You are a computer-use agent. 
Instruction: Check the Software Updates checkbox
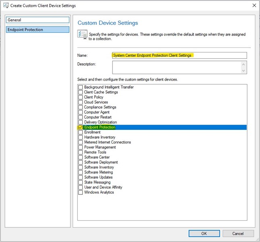[x=81, y=177]
